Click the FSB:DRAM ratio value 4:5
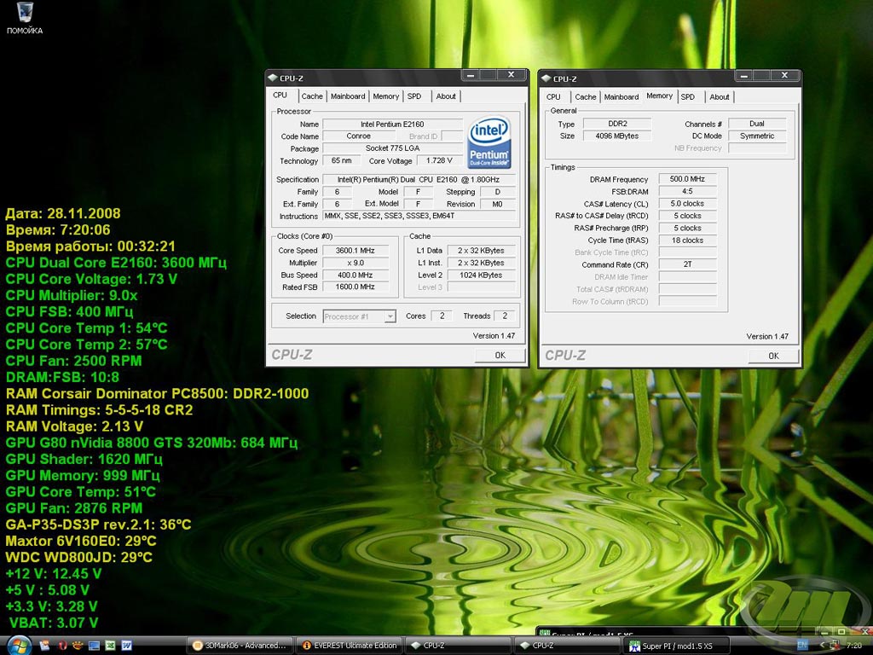873x655 pixels. [x=688, y=191]
